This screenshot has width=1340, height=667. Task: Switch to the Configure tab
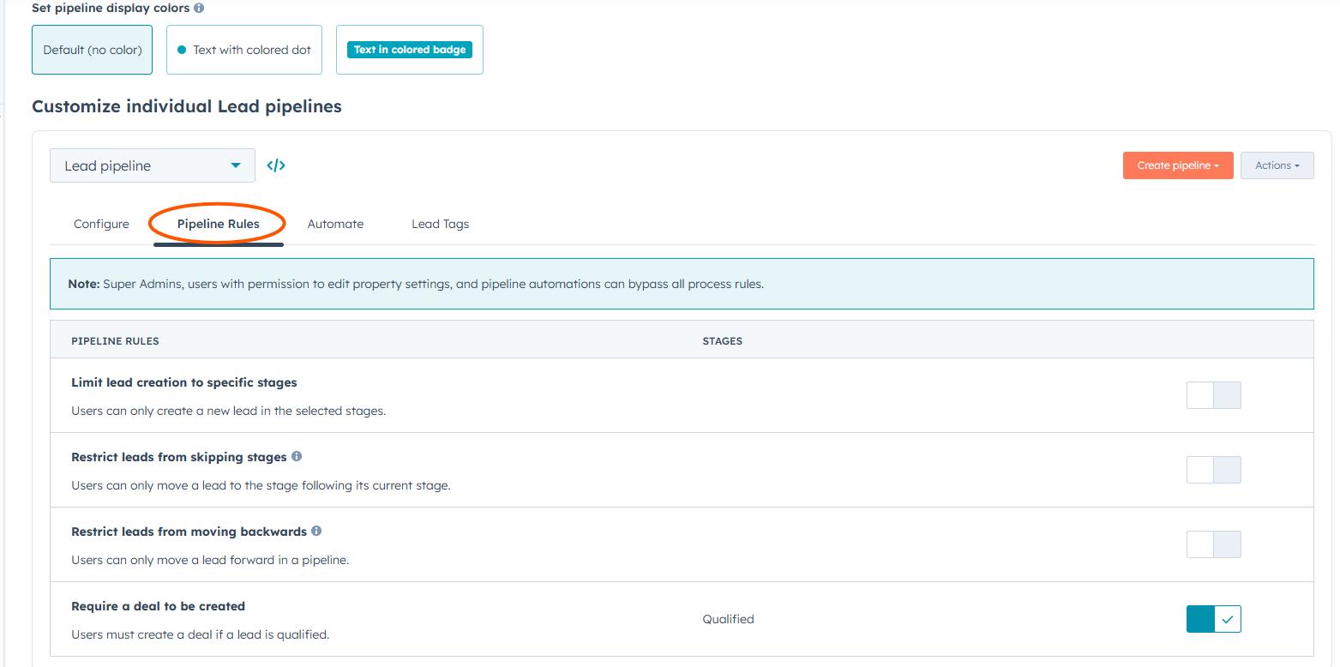point(101,224)
